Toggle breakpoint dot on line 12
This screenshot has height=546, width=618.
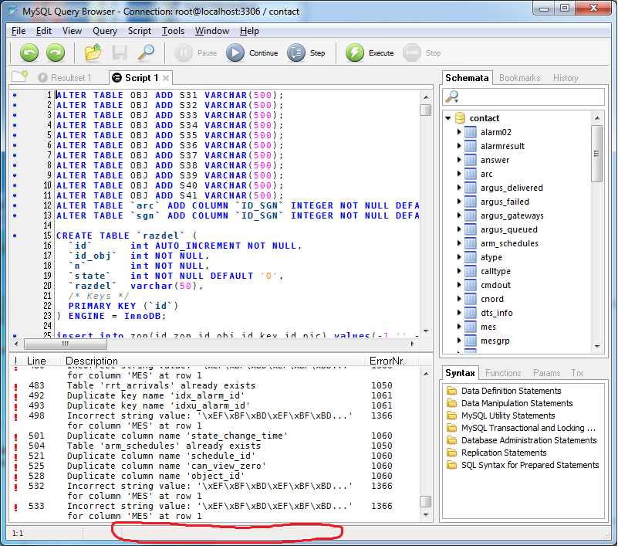tap(15, 205)
